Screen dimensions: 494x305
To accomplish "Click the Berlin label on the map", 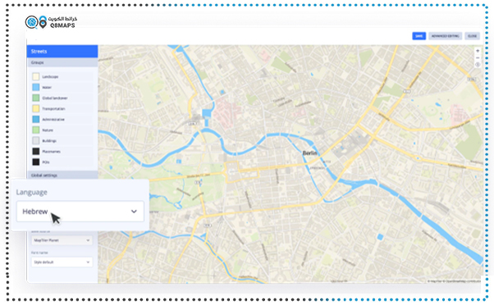I will pyautogui.click(x=310, y=153).
